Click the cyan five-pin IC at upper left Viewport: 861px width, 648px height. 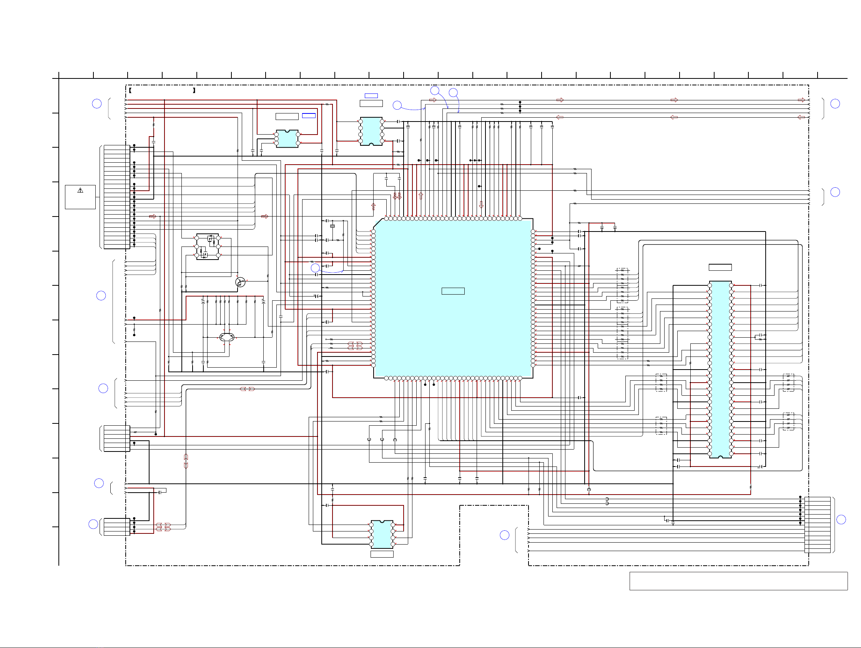coord(287,138)
